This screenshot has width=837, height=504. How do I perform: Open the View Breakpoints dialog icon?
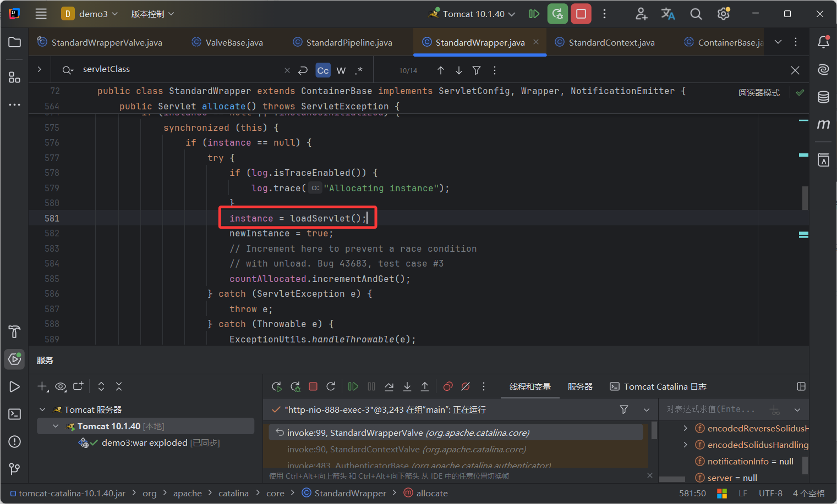447,386
